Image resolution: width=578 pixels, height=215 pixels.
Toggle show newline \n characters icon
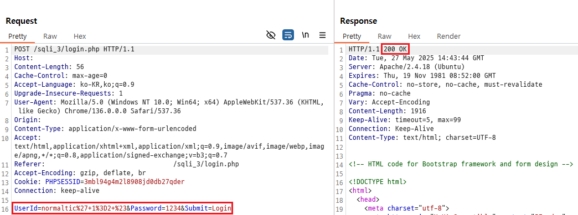[305, 35]
